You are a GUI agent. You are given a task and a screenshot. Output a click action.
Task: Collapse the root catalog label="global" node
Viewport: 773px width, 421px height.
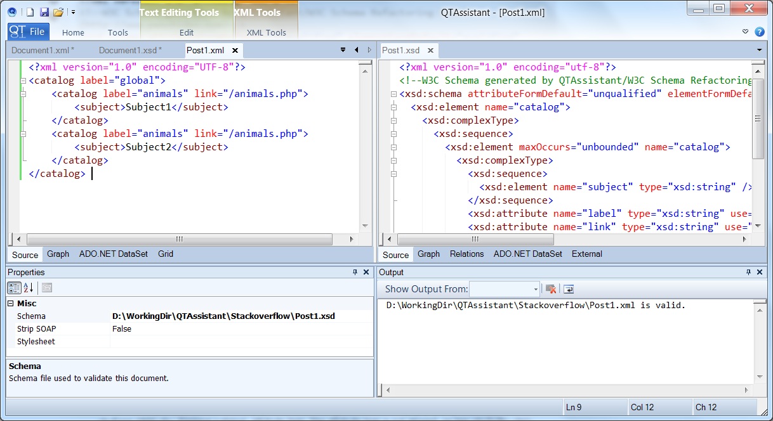23,81
